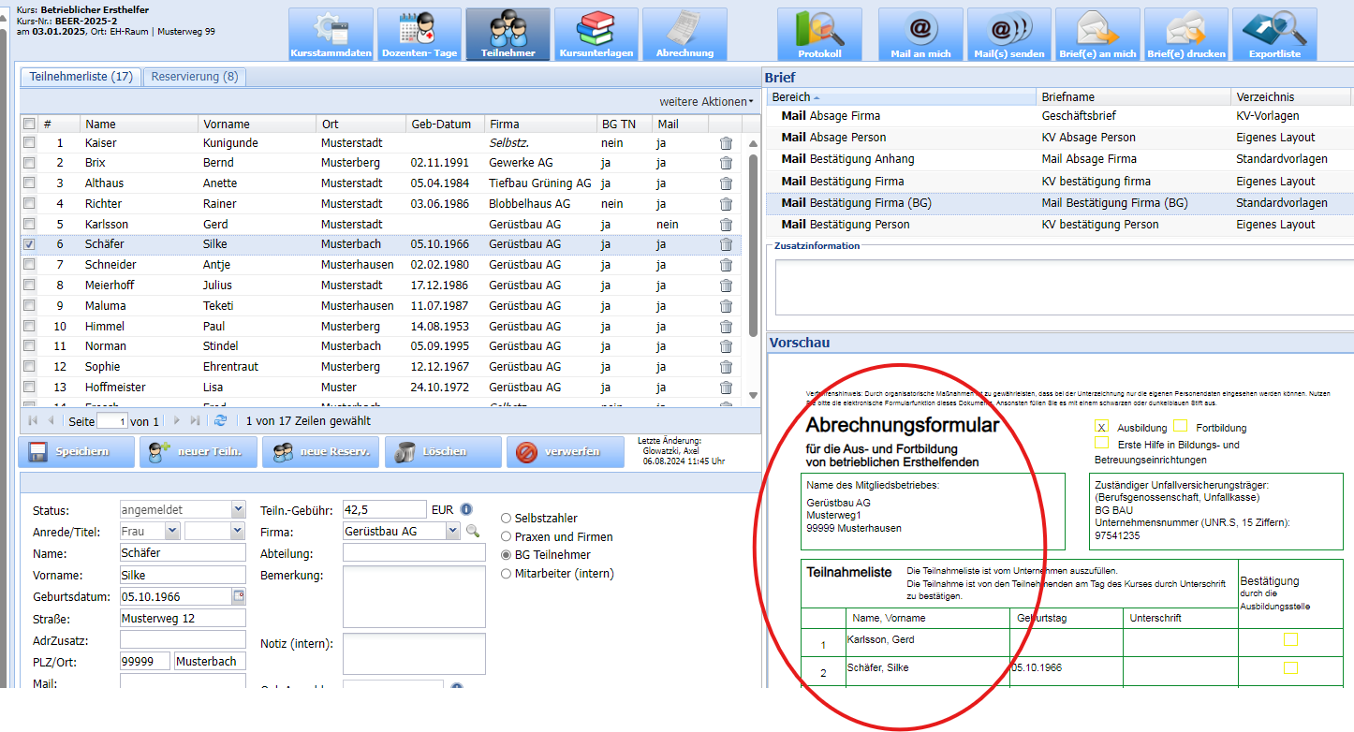This screenshot has height=732, width=1354.
Task: Open the Firma Gerüstbau AG dropdown
Action: point(453,532)
